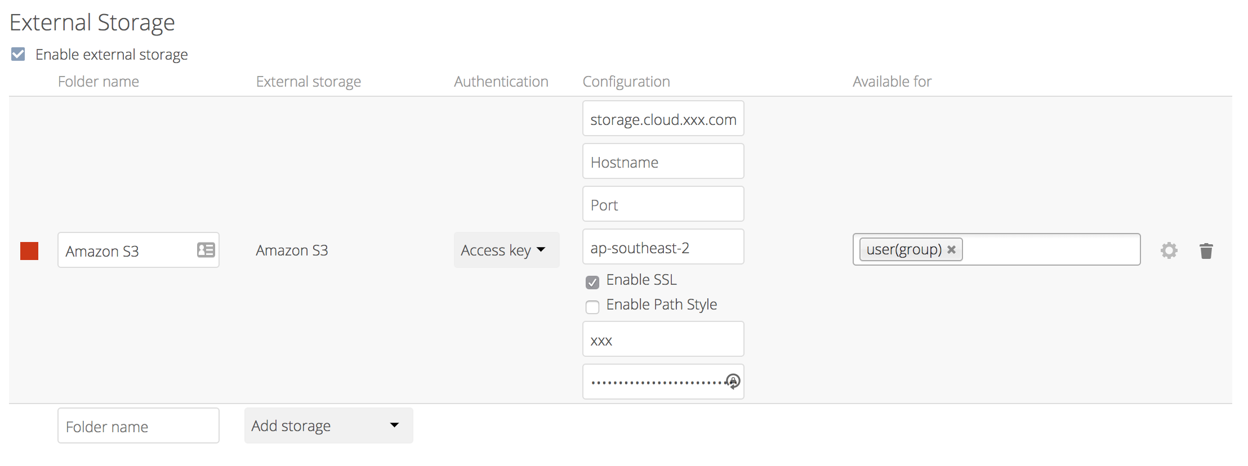The image size is (1248, 466).
Task: Delete the Amazon S3 storage with trash icon
Action: [1206, 250]
